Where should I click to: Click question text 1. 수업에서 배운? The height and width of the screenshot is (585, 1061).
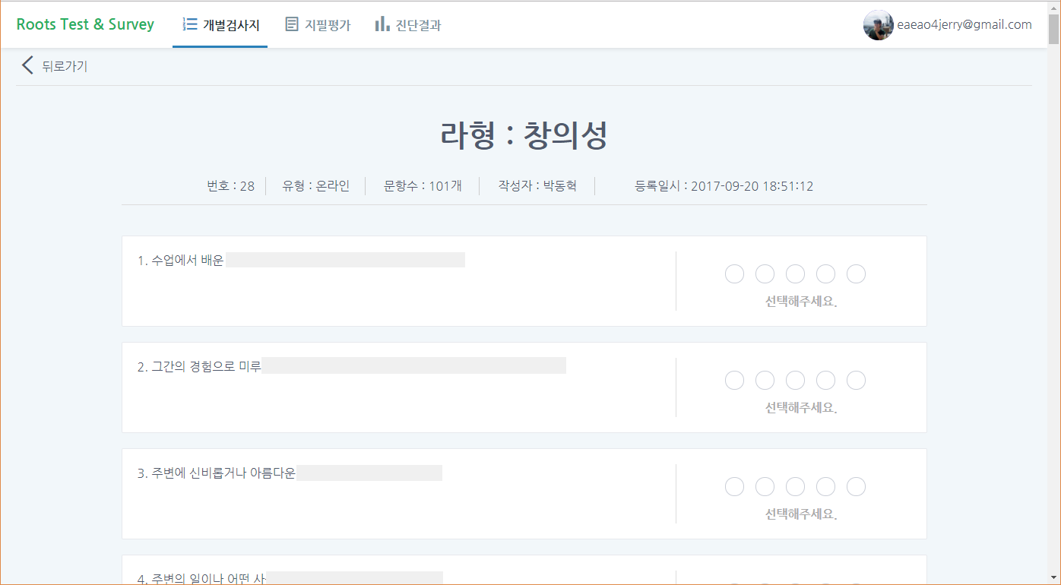point(181,261)
